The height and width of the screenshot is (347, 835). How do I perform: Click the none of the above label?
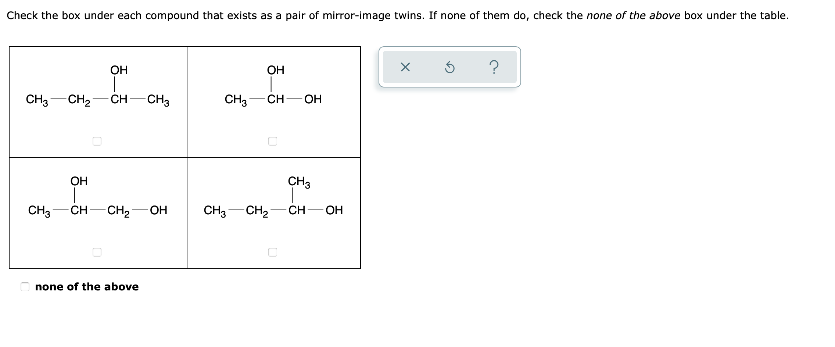click(87, 287)
